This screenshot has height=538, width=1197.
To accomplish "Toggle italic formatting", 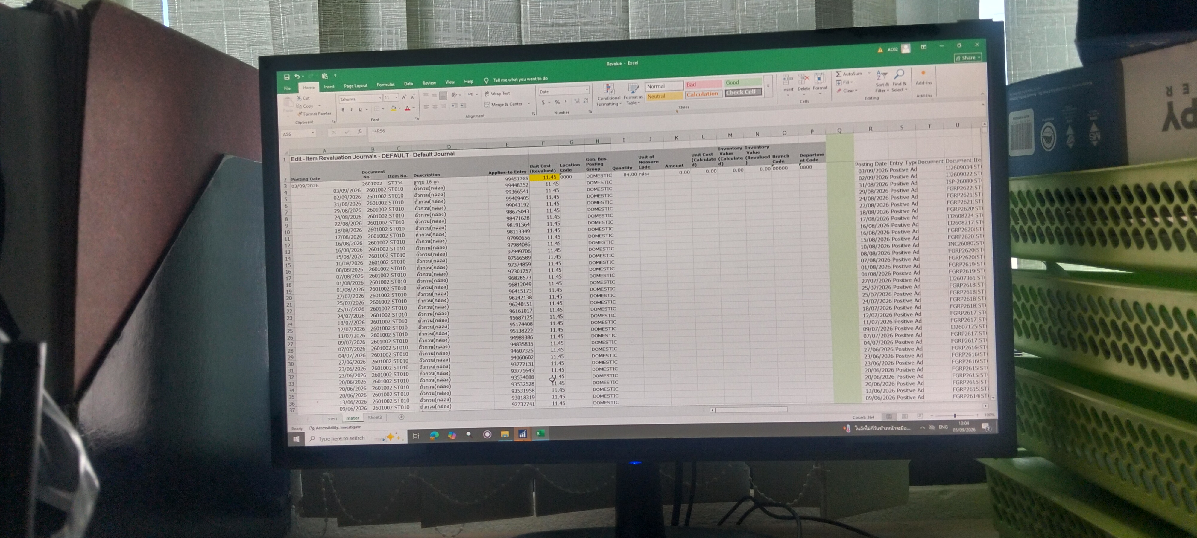I will coord(351,110).
